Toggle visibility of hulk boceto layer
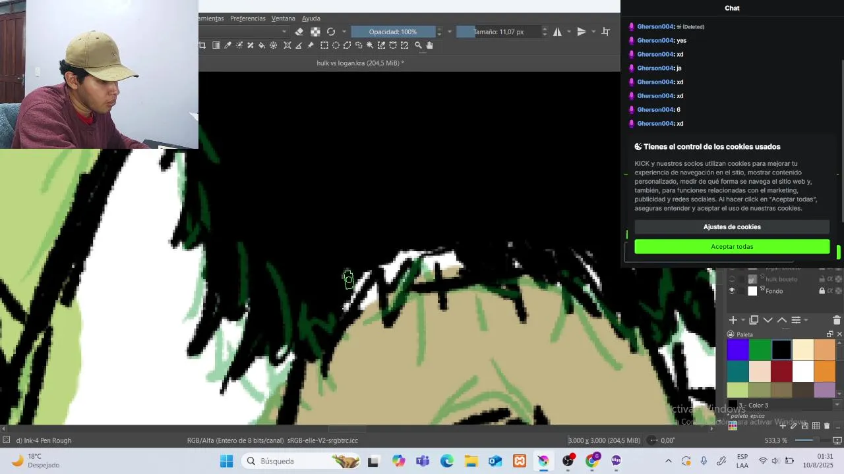Viewport: 844px width, 474px height. (732, 279)
